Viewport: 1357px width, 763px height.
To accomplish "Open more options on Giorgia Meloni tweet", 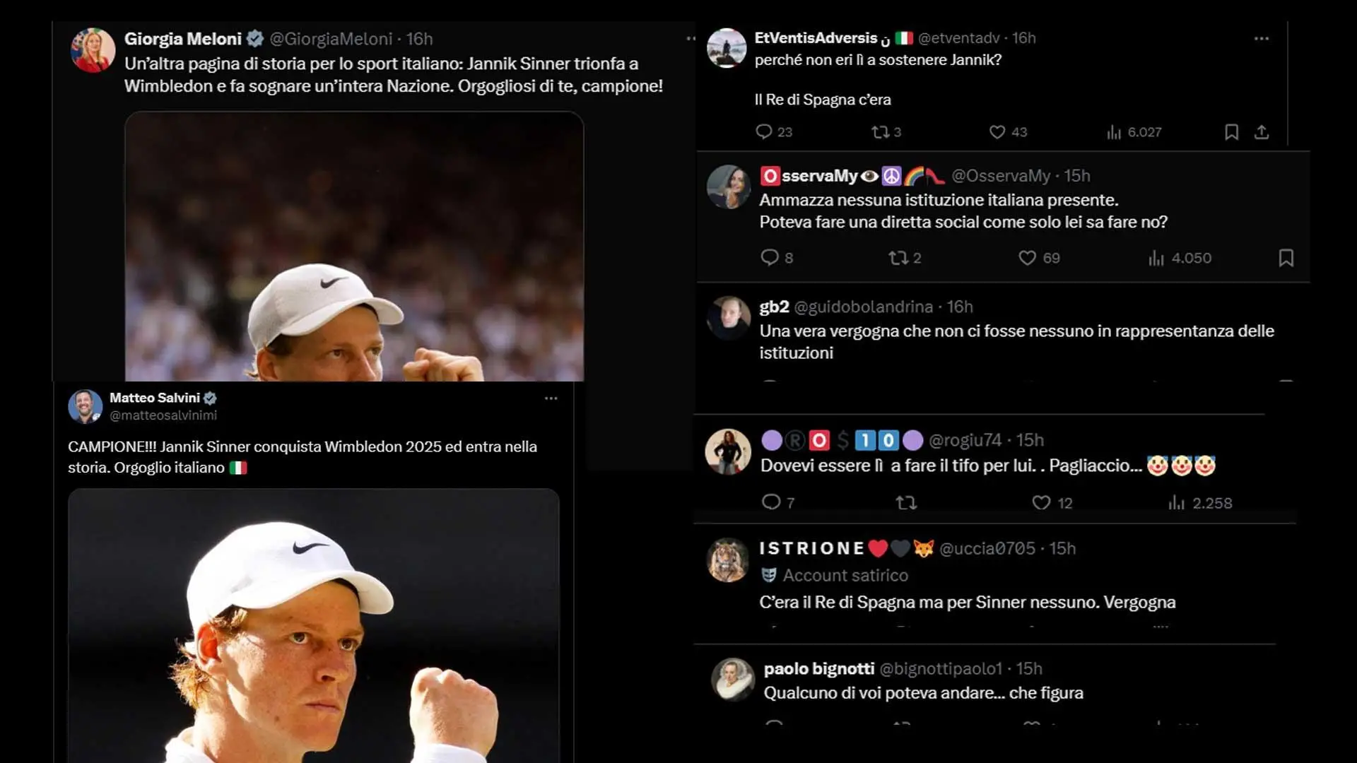I will click(690, 39).
